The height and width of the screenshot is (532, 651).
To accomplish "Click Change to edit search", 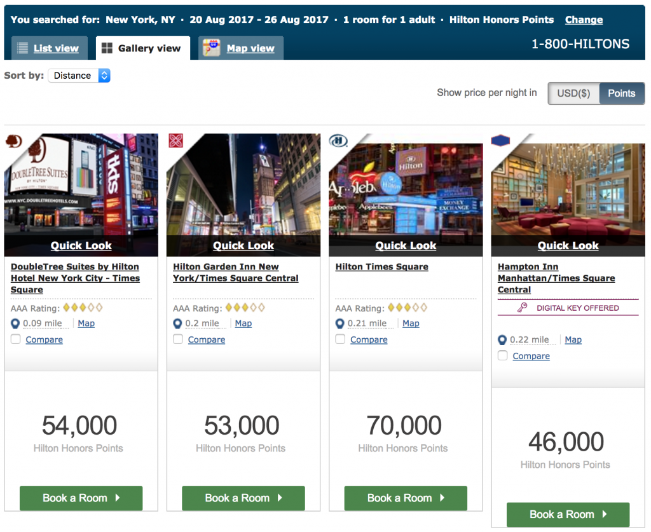I will tap(584, 20).
